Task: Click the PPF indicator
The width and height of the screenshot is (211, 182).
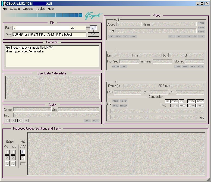Action: [193, 66]
